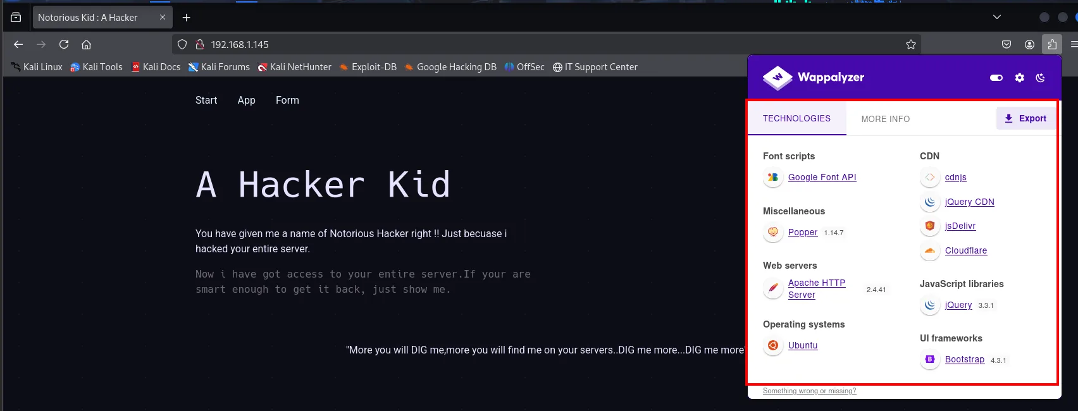1078x411 pixels.
Task: Open recent browsing view icon
Action: tap(16, 18)
